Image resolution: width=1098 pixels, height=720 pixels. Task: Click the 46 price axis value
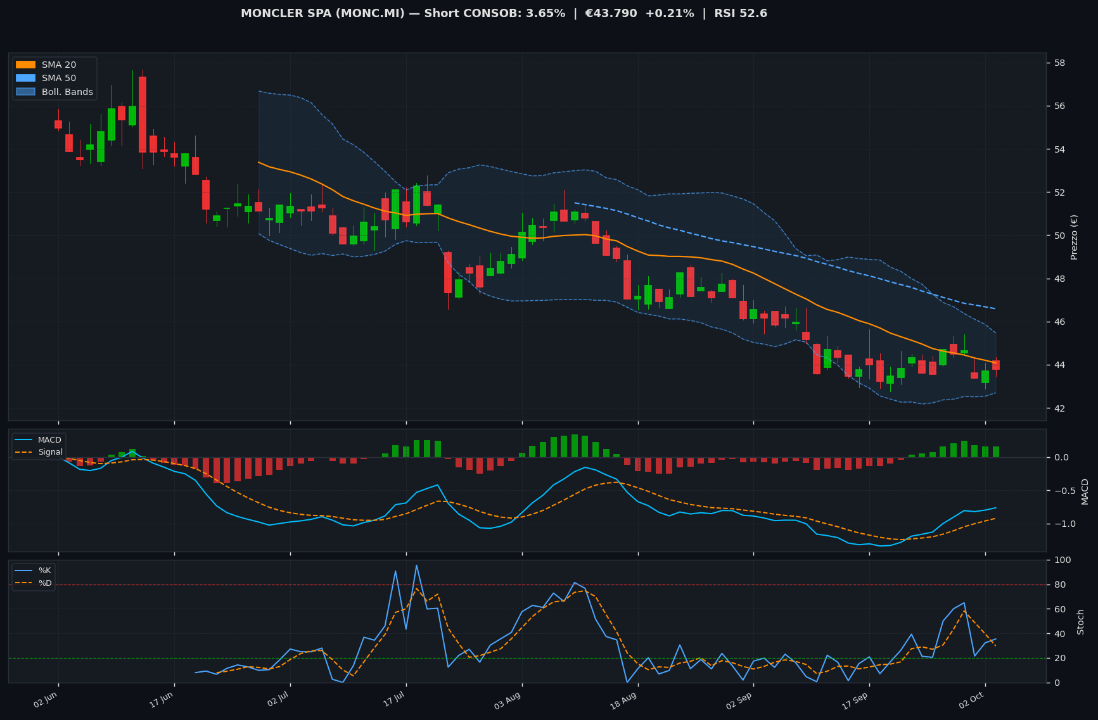click(x=1059, y=322)
